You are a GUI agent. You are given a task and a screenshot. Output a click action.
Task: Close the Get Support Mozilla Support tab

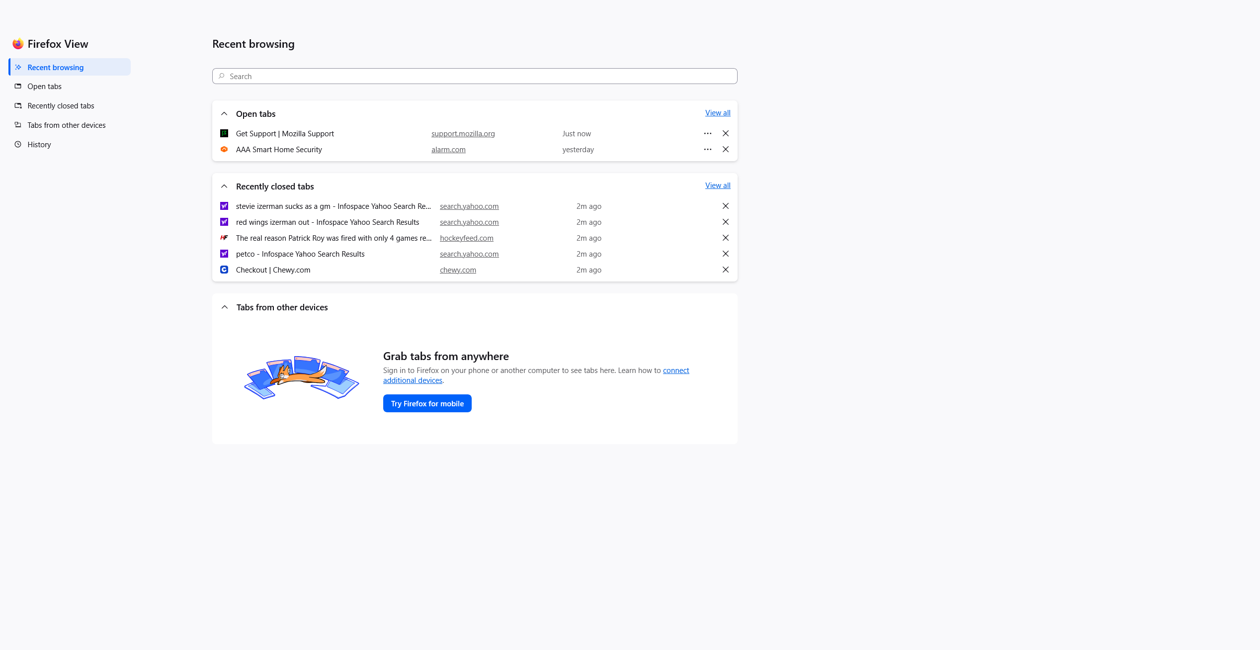click(x=725, y=133)
